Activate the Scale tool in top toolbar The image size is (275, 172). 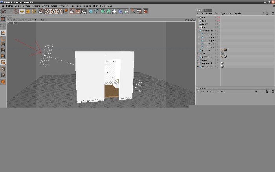pos(28,11)
